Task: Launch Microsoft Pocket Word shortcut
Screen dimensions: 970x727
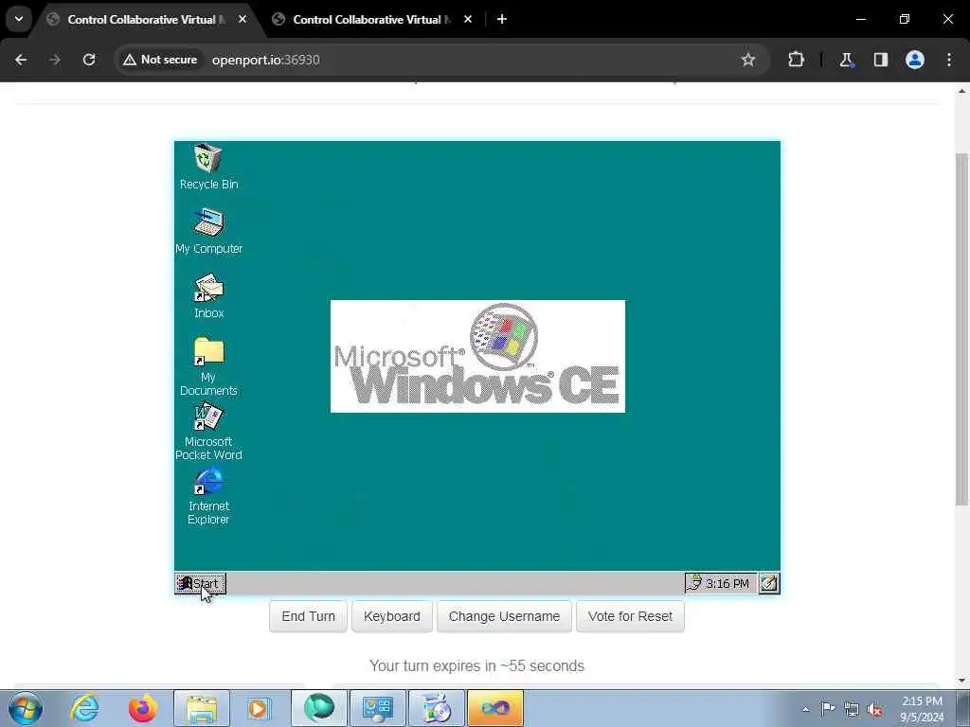Action: pos(208,431)
